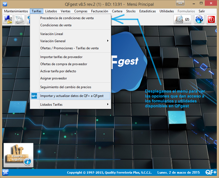Select Precedencia de condiciones de venta

coord(71,18)
